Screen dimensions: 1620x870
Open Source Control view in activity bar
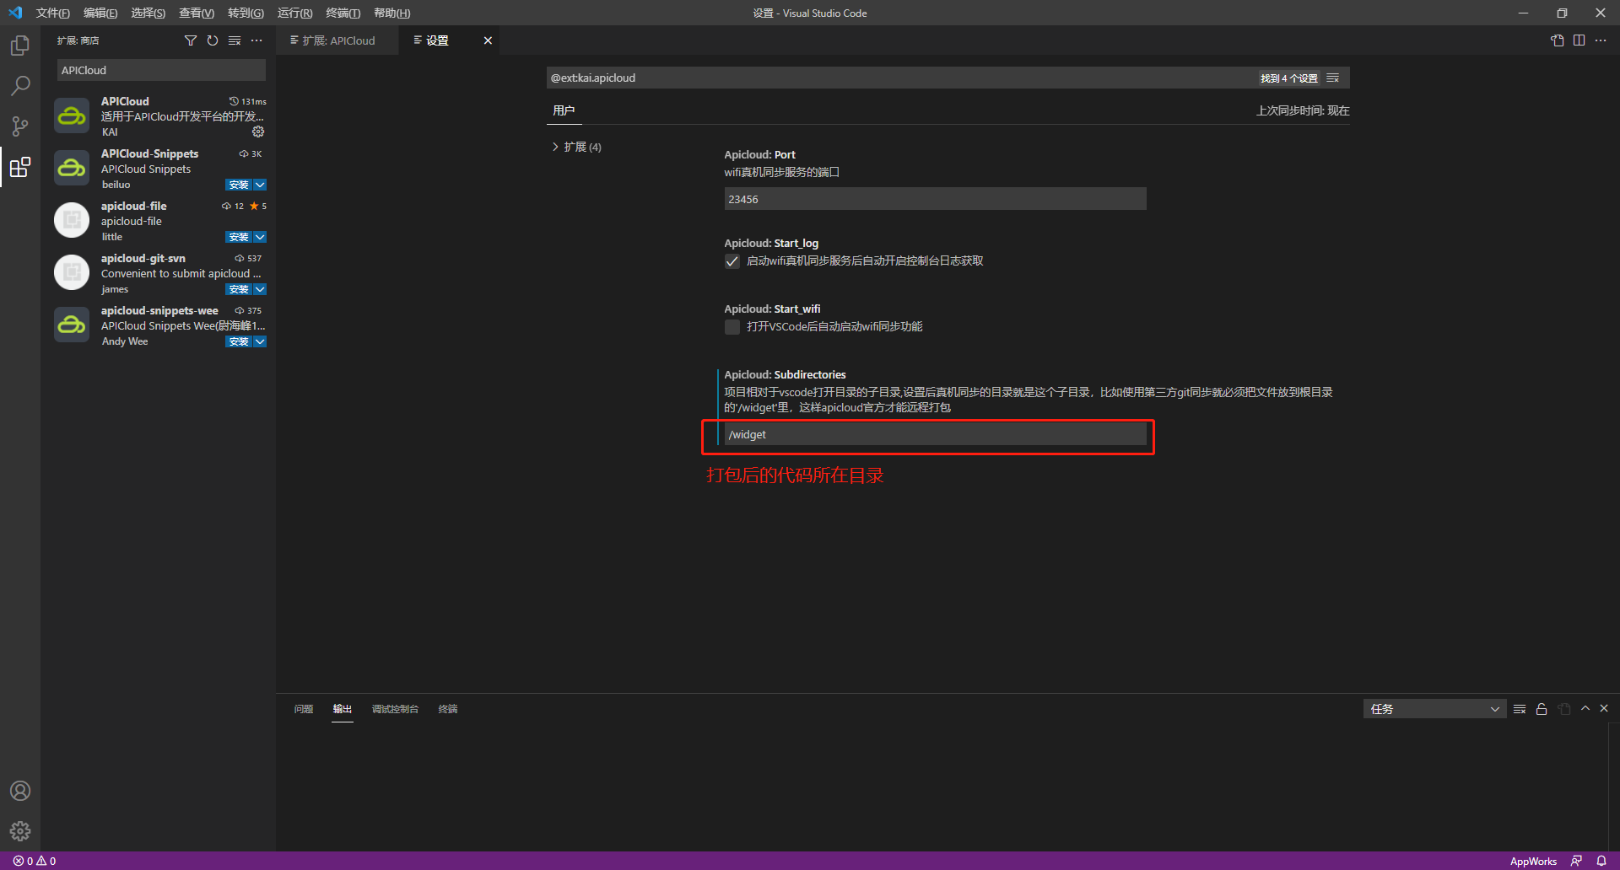20,126
